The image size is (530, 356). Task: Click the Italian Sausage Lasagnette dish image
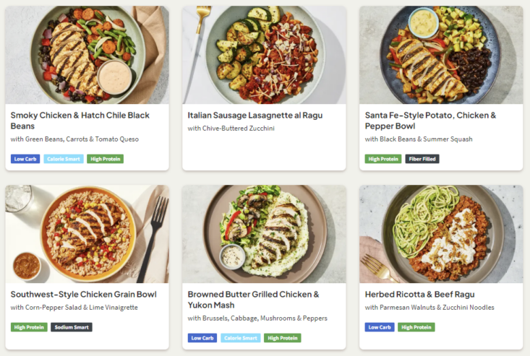[x=264, y=55]
